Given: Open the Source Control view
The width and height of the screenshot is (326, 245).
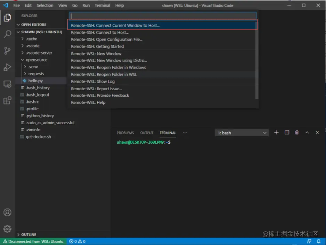Looking at the screenshot, I should [8, 50].
